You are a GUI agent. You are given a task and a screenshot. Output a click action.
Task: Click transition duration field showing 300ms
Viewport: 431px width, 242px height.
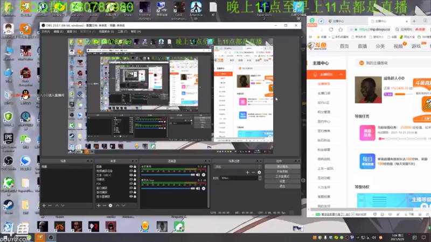coord(239,178)
